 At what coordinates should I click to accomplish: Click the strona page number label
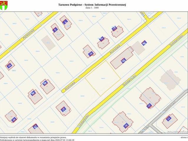(x=184, y=137)
